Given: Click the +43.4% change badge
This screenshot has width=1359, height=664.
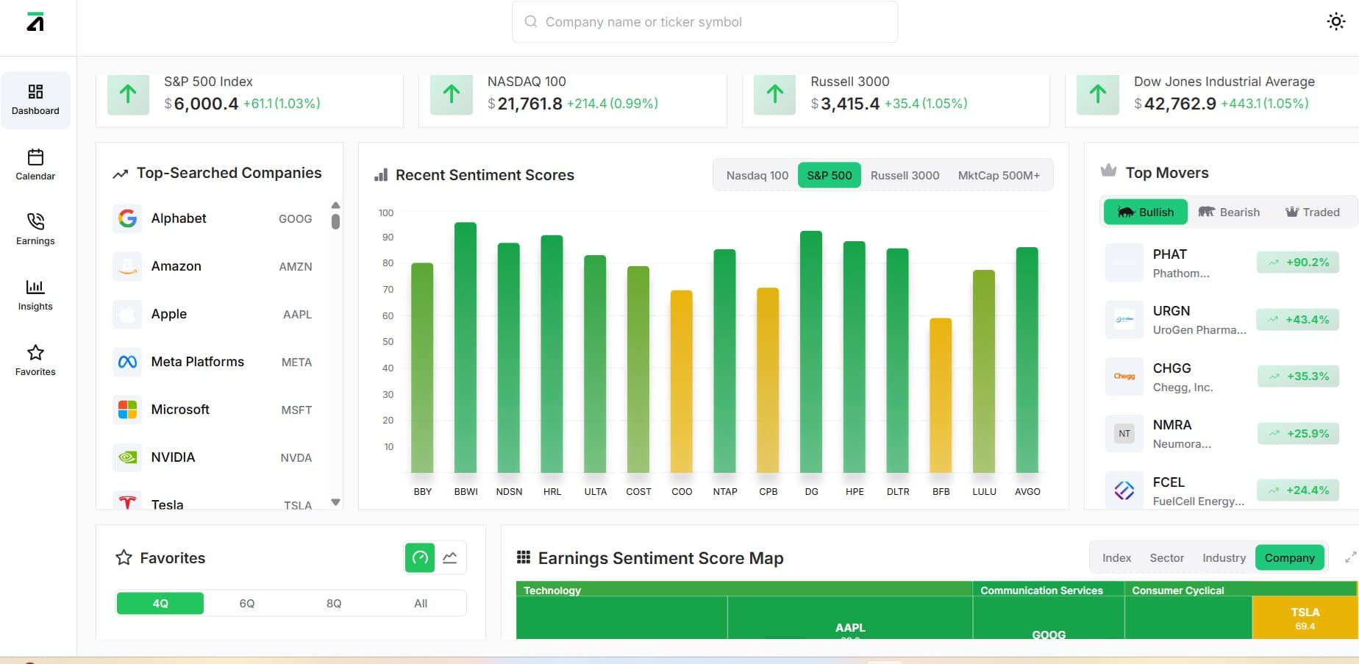Looking at the screenshot, I should coord(1298,320).
